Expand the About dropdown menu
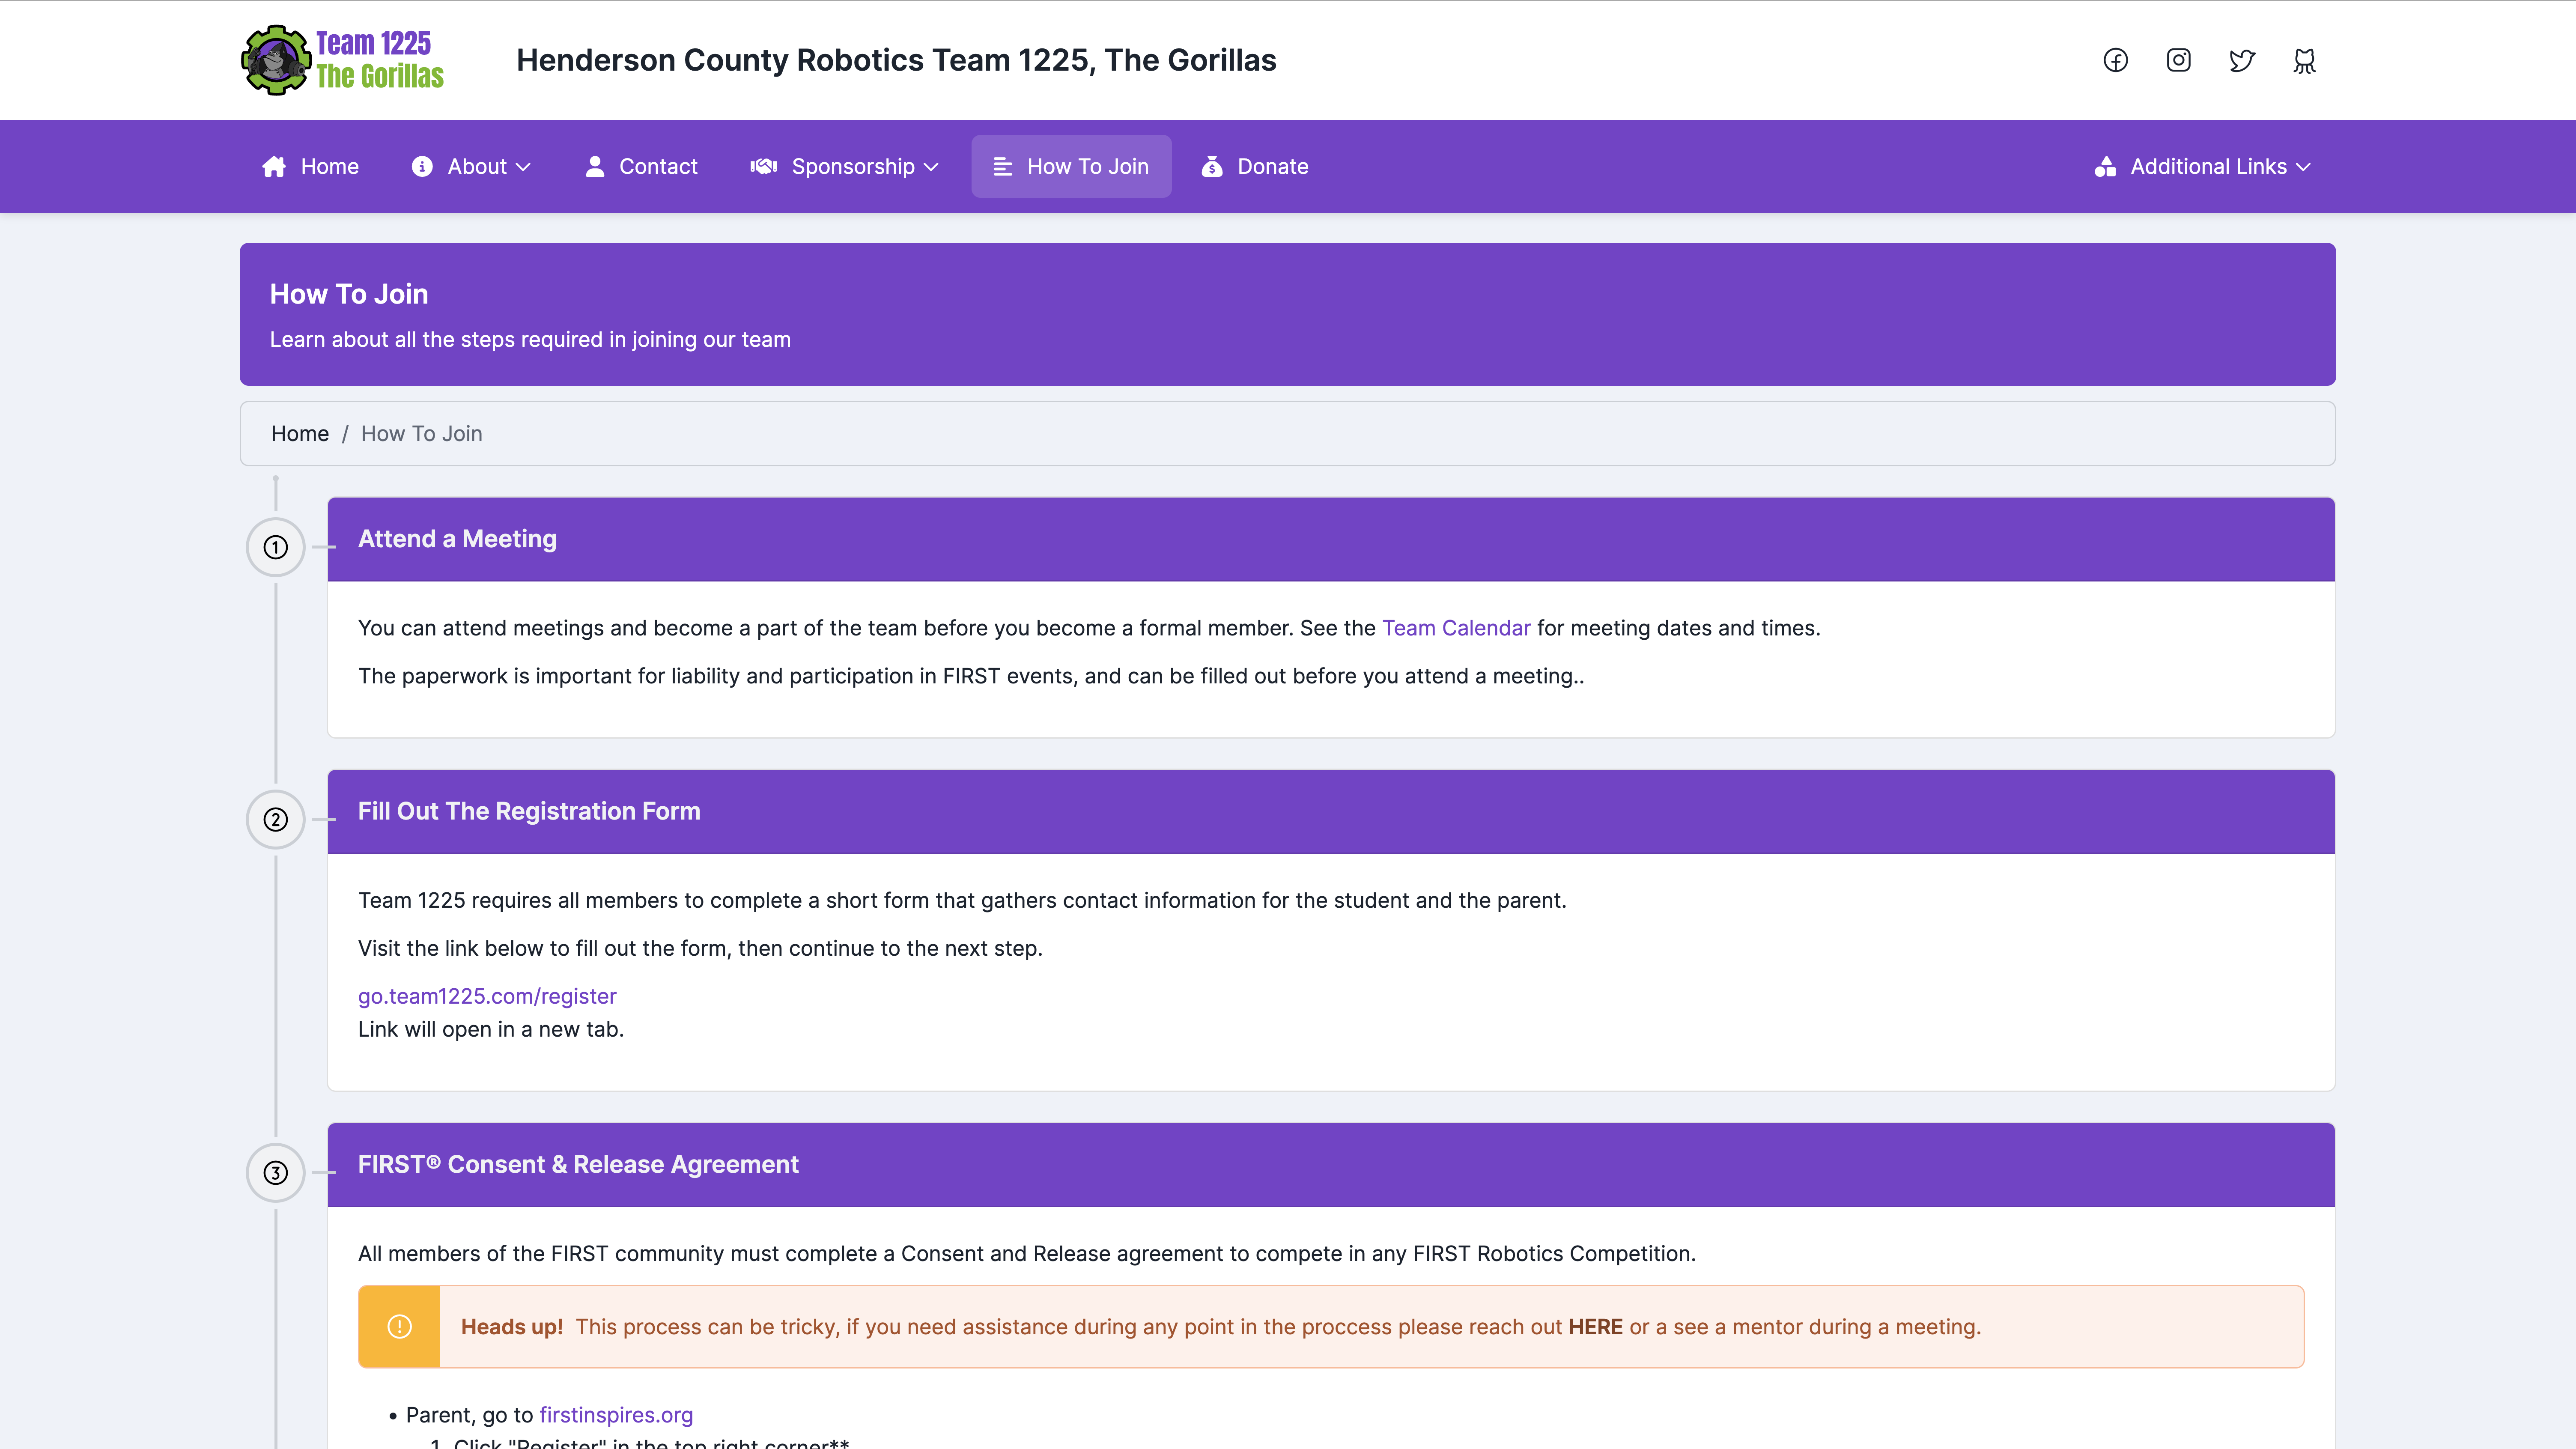Image resolution: width=2576 pixels, height=1449 pixels. 471,166
